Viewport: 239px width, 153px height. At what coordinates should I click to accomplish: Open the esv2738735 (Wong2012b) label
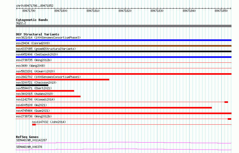(x=34, y=60)
